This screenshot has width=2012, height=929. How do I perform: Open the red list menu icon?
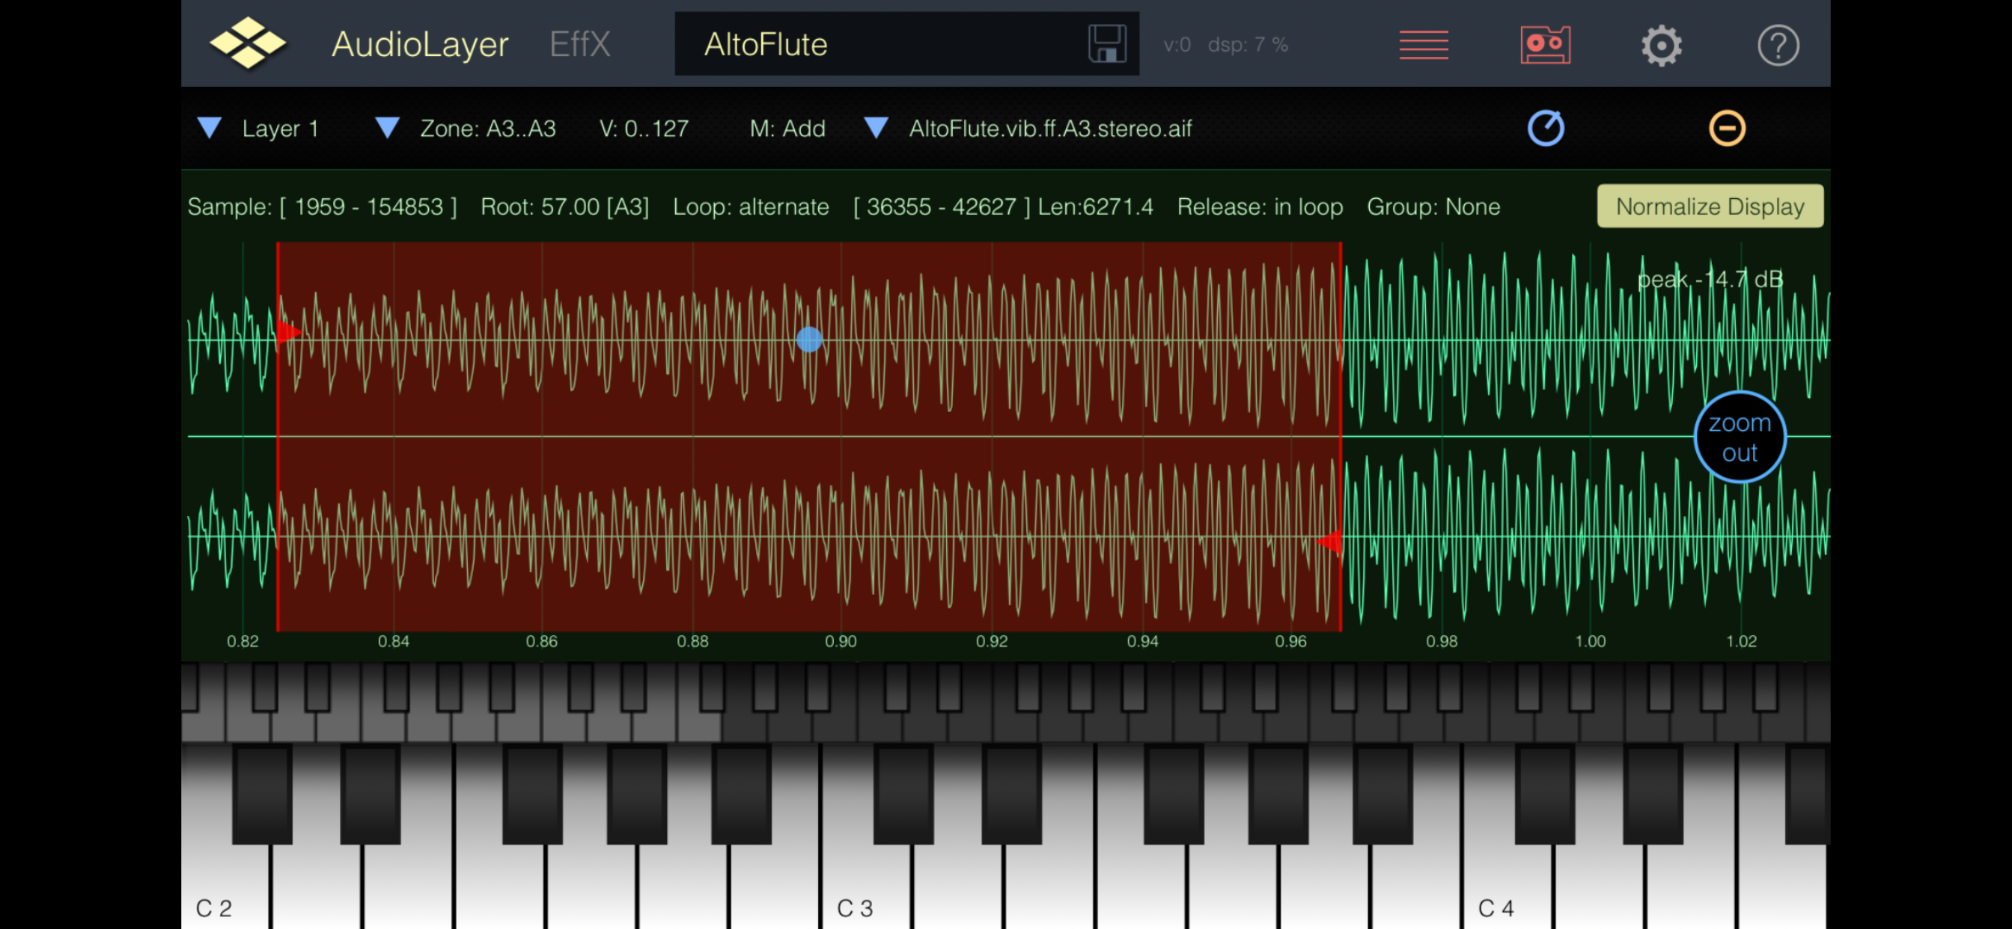click(1423, 44)
